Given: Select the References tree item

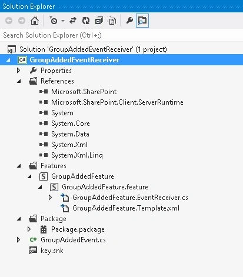Looking at the screenshot, I should (x=57, y=81).
